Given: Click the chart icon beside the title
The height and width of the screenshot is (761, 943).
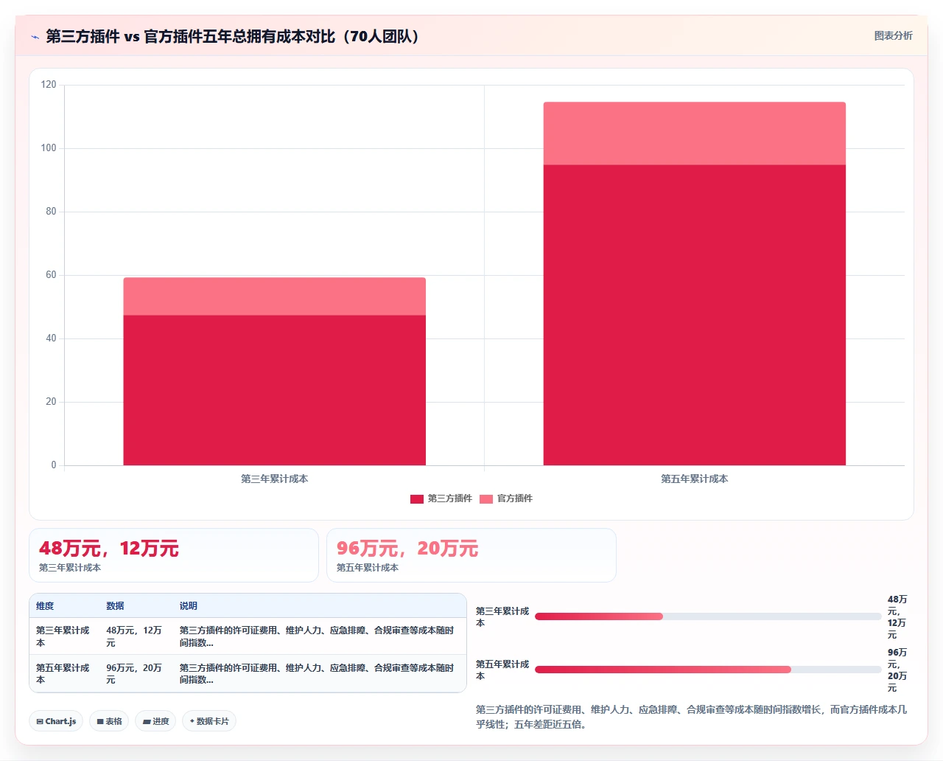Looking at the screenshot, I should point(35,37).
